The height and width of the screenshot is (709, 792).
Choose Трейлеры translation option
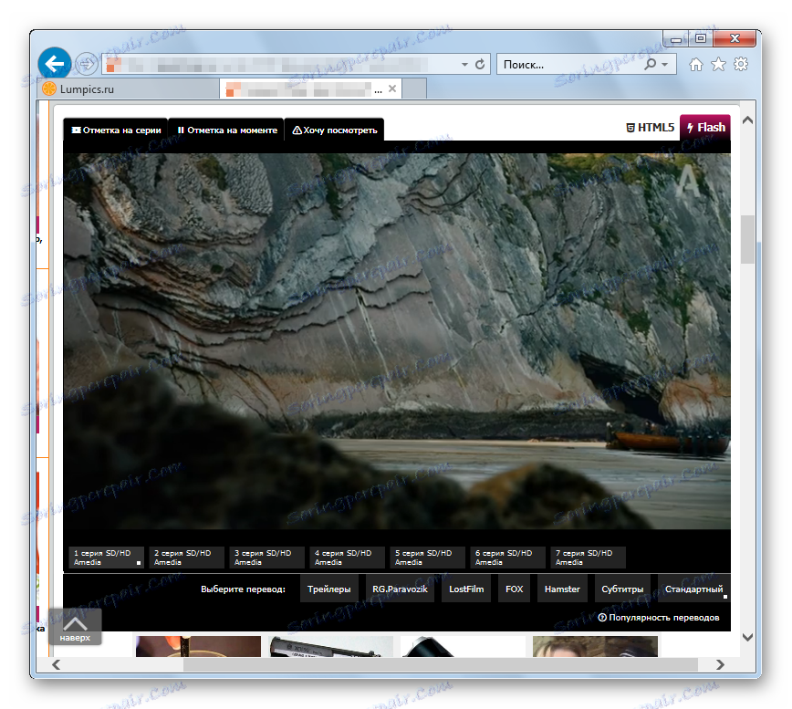tap(328, 589)
